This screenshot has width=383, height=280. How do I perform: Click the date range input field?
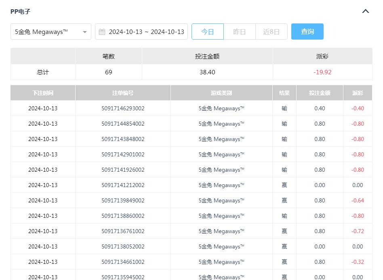146,32
